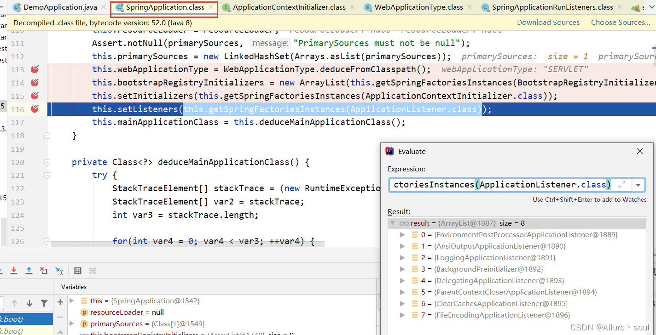Select row 3 BackgroundPreinitializer@1892
Image resolution: width=656 pixels, height=335 pixels.
517,269
